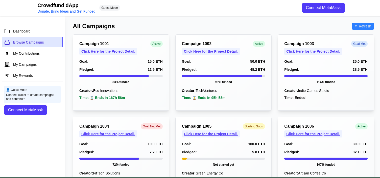Viewport: 380px width, 178px height.
Task: Go to My Campaigns
Action: click(32, 64)
